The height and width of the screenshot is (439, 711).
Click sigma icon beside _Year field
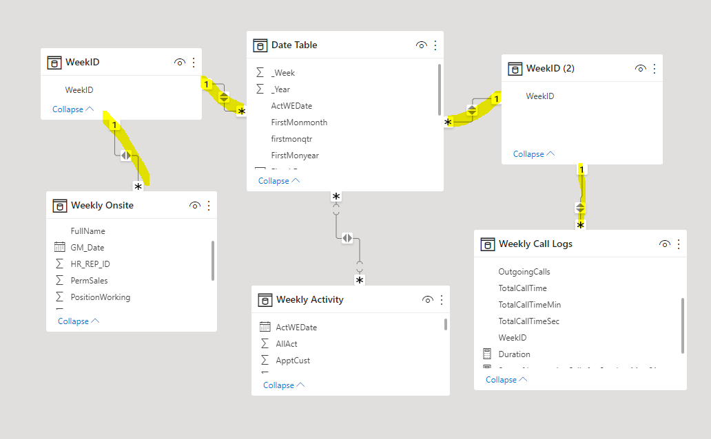pyautogui.click(x=260, y=89)
